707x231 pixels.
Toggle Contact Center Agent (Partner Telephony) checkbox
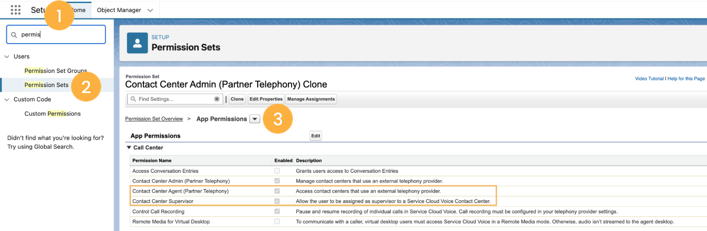point(277,191)
